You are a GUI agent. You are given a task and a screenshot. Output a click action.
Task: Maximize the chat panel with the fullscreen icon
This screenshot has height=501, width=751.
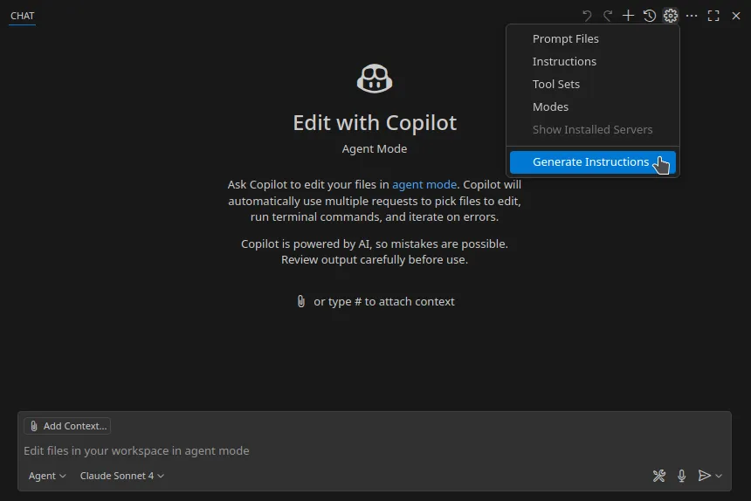tap(713, 16)
